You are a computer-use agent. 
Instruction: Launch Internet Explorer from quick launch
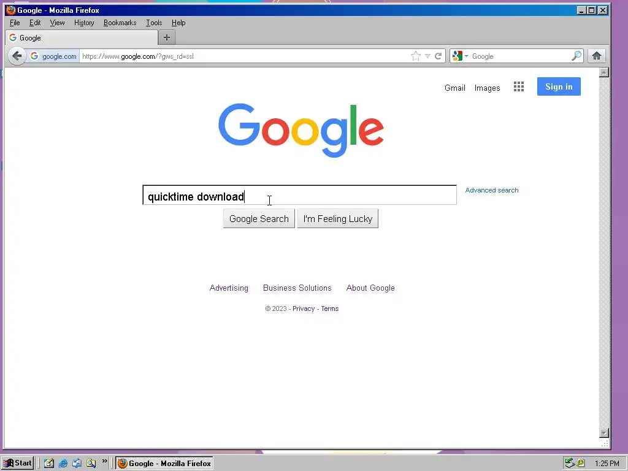coord(63,463)
